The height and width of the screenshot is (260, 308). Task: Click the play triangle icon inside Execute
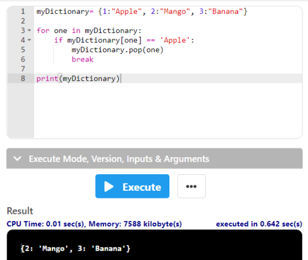tap(109, 186)
